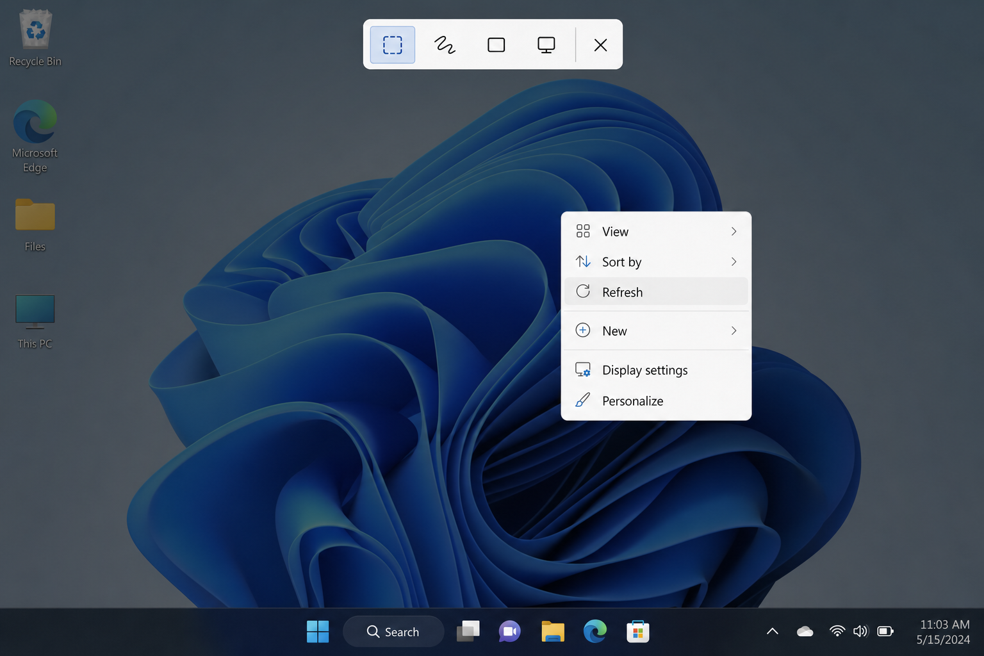Open File Explorer from taskbar

(x=553, y=632)
